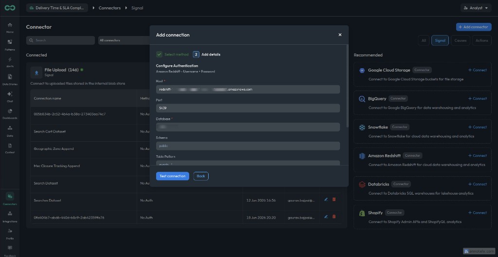Click the Shopify logo icon
Screen dimensions: 498x257
pyautogui.click(x=362, y=213)
